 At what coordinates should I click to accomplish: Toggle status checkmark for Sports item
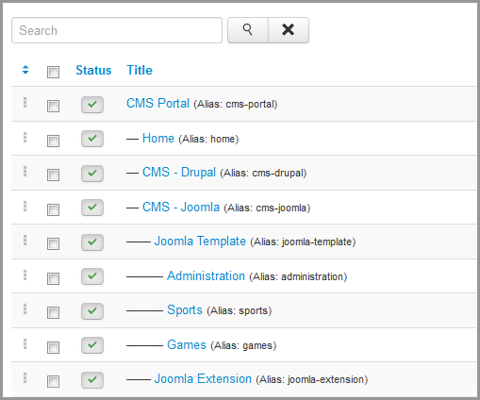(92, 311)
